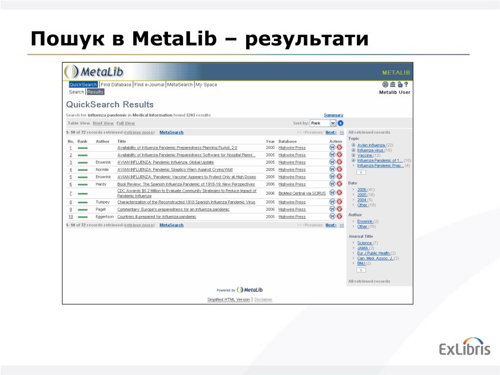This screenshot has height=375, width=500.
Task: Click top 'retrieve more' link
Action: (139, 132)
